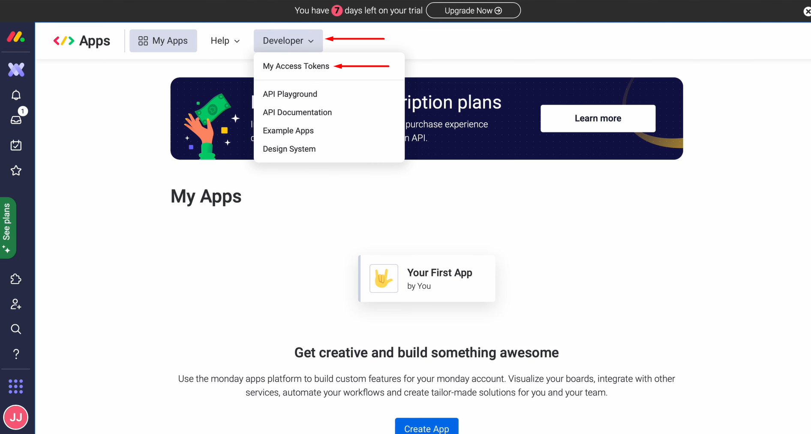Click the Upgrade Now button
The image size is (811, 434).
pos(473,10)
